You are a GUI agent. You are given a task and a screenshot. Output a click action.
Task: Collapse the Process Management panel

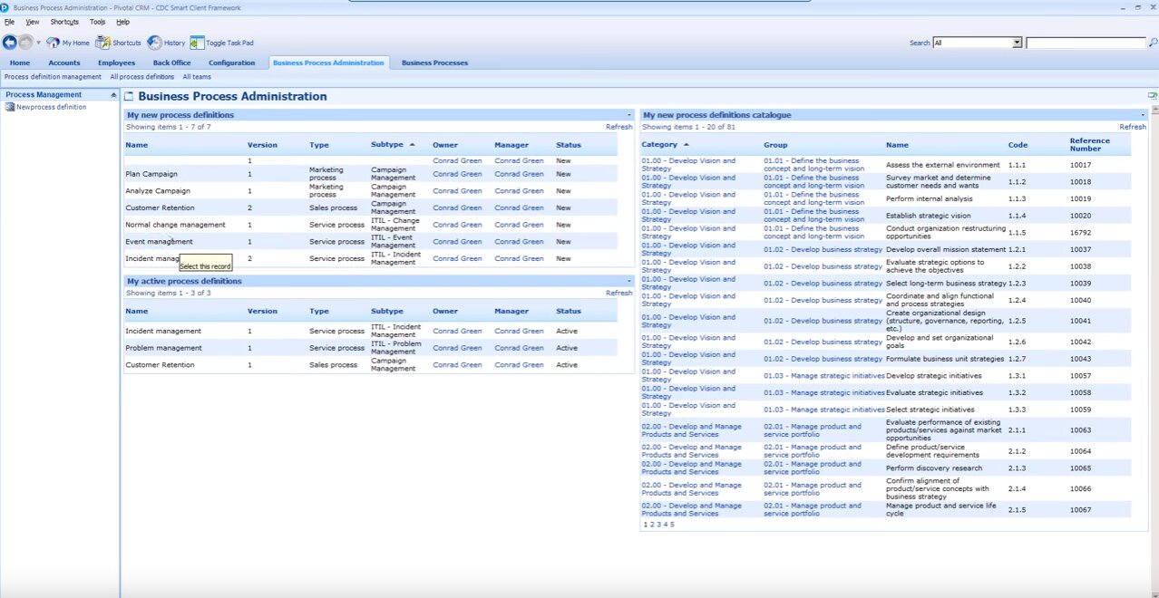tap(113, 95)
